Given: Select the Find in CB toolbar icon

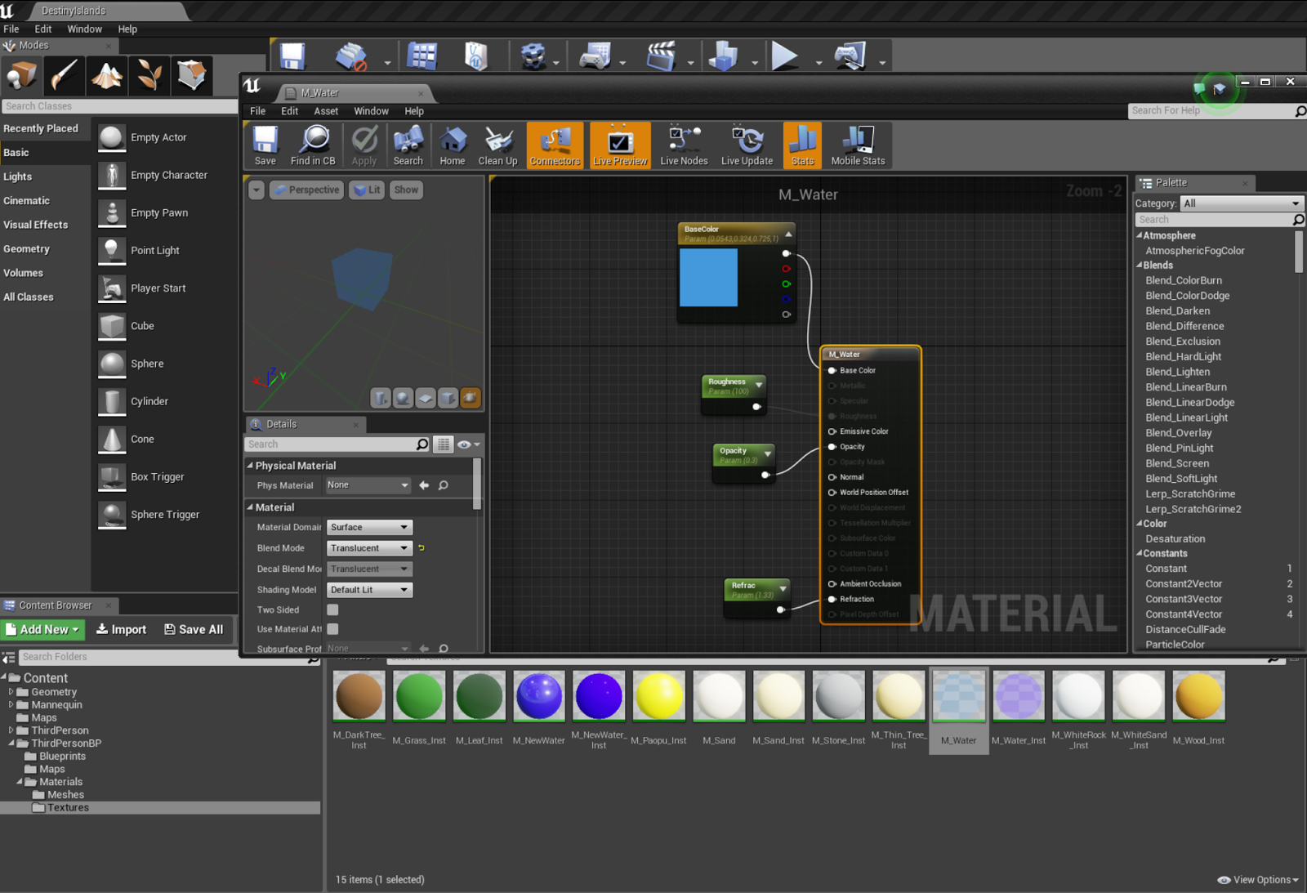Looking at the screenshot, I should [x=313, y=145].
